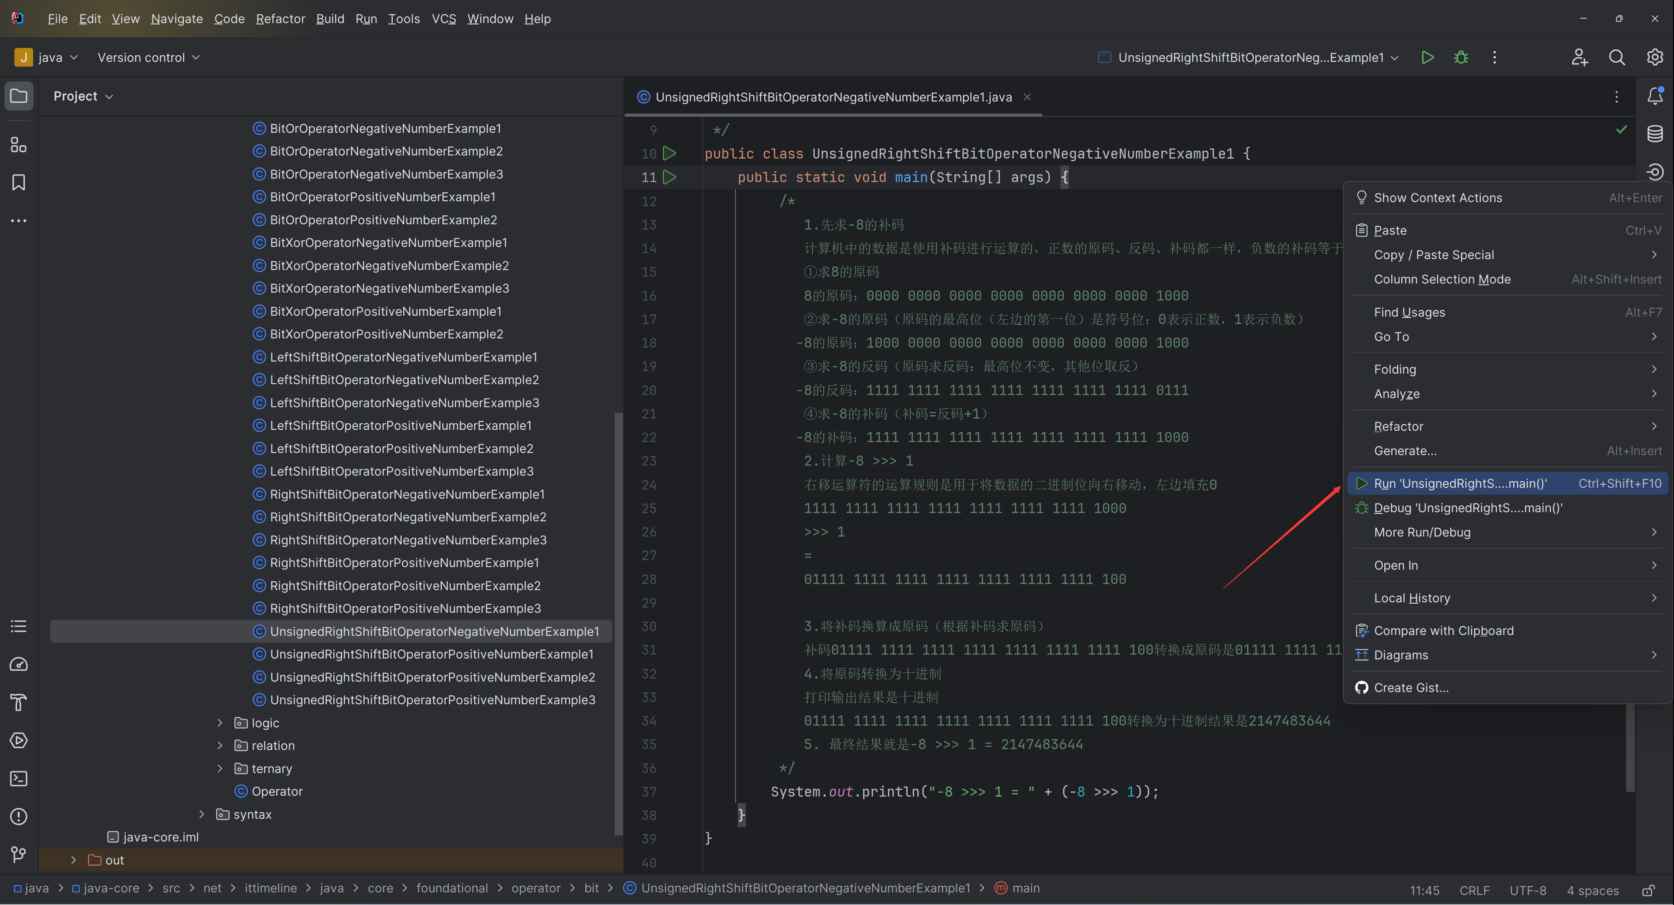This screenshot has height=905, width=1674.
Task: Expand the relation folder
Action: [220, 745]
